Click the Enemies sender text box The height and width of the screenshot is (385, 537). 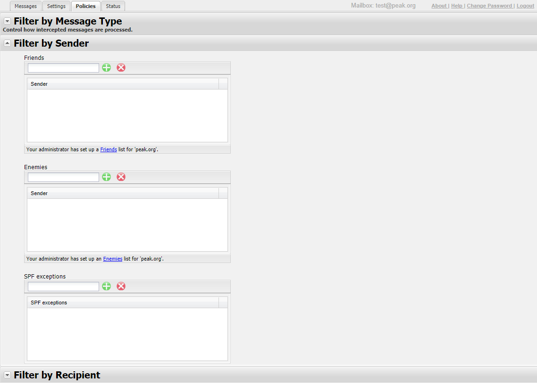tap(63, 177)
